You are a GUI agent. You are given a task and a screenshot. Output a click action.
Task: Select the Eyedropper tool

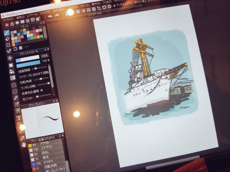tap(22, 138)
